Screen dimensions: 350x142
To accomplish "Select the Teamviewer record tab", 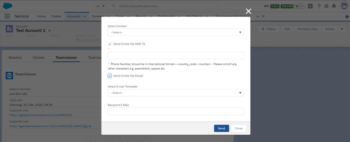I will tap(66, 58).
